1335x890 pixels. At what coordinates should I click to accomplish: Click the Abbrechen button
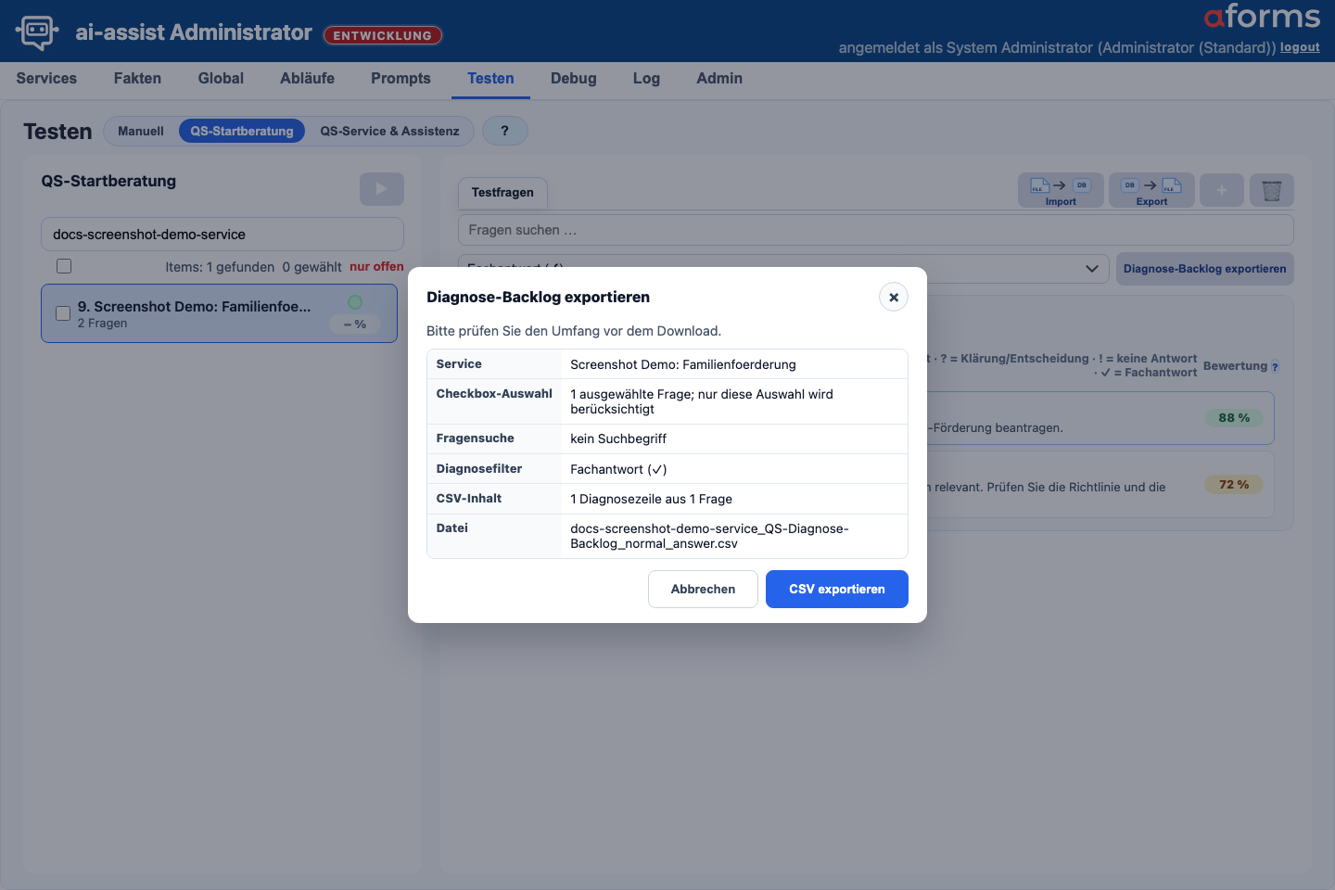tap(703, 589)
